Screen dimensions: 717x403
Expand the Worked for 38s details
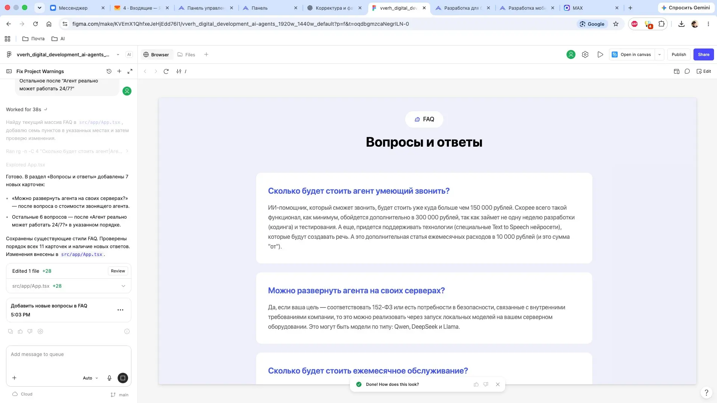coord(27,109)
